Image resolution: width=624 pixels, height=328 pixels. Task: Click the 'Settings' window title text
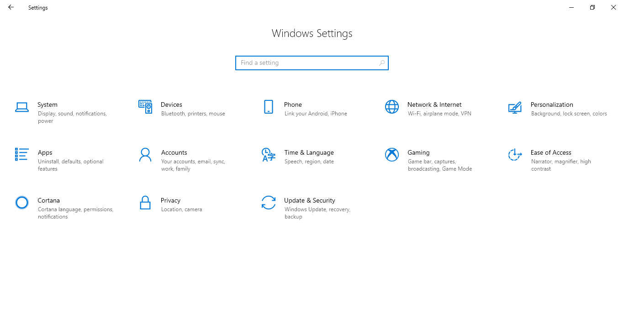point(38,8)
